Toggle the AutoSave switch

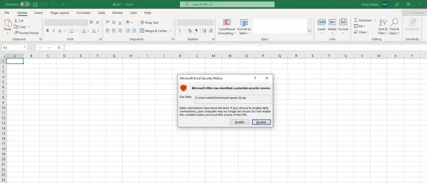tap(25, 4)
